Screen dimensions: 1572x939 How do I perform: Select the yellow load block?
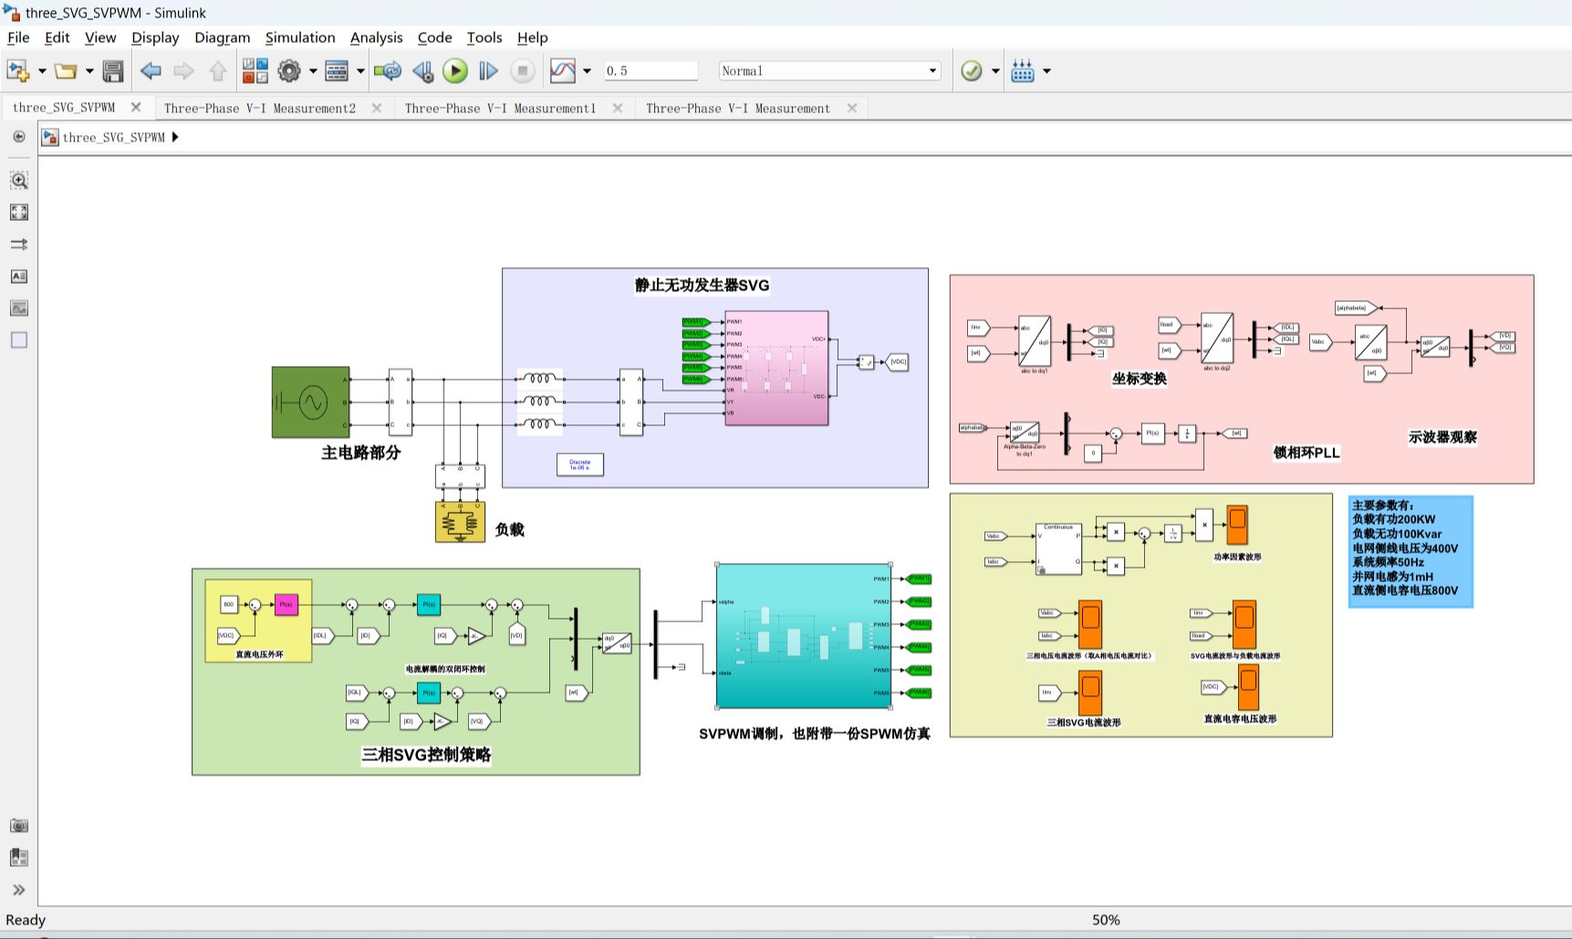pyautogui.click(x=460, y=522)
